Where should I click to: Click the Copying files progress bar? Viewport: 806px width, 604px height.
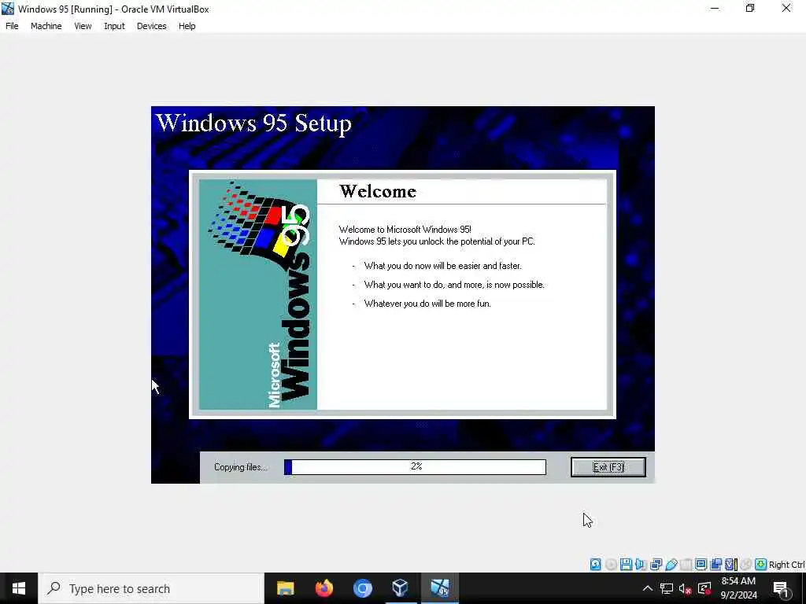pyautogui.click(x=416, y=467)
